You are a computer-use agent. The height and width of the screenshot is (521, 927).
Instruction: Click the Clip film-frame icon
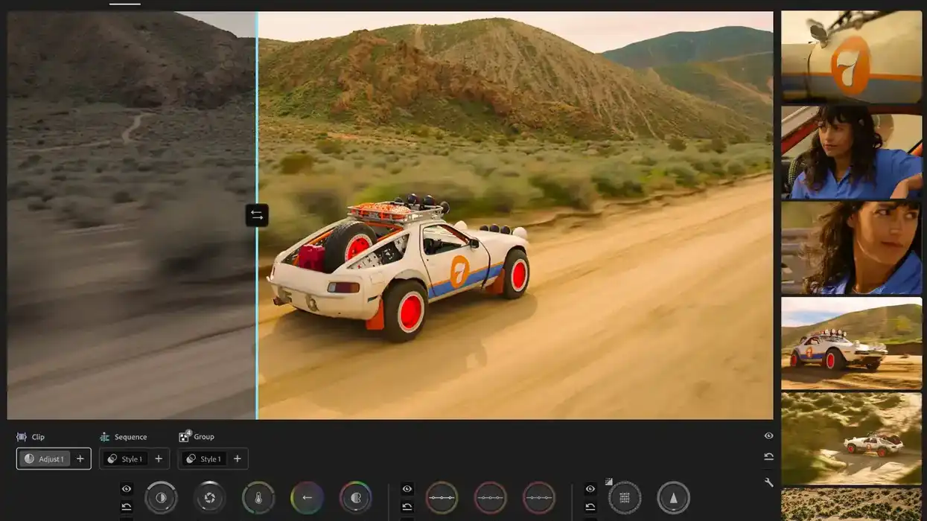coord(21,437)
